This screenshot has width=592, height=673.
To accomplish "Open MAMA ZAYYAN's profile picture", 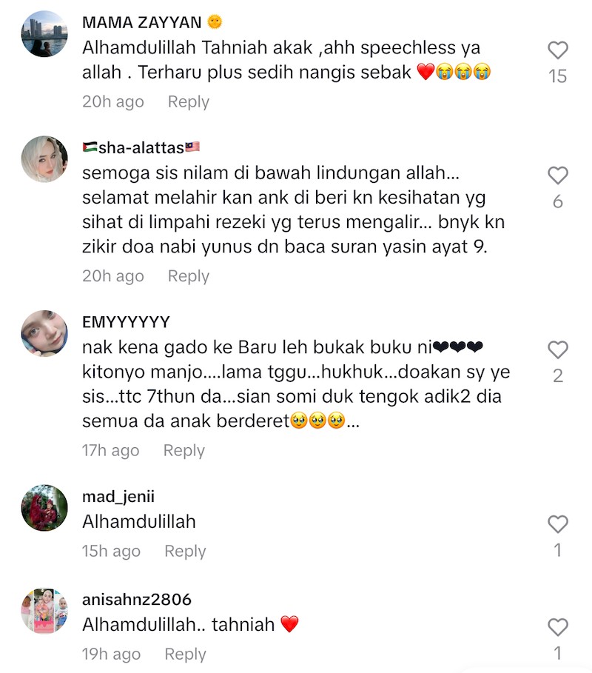I will pyautogui.click(x=44, y=34).
